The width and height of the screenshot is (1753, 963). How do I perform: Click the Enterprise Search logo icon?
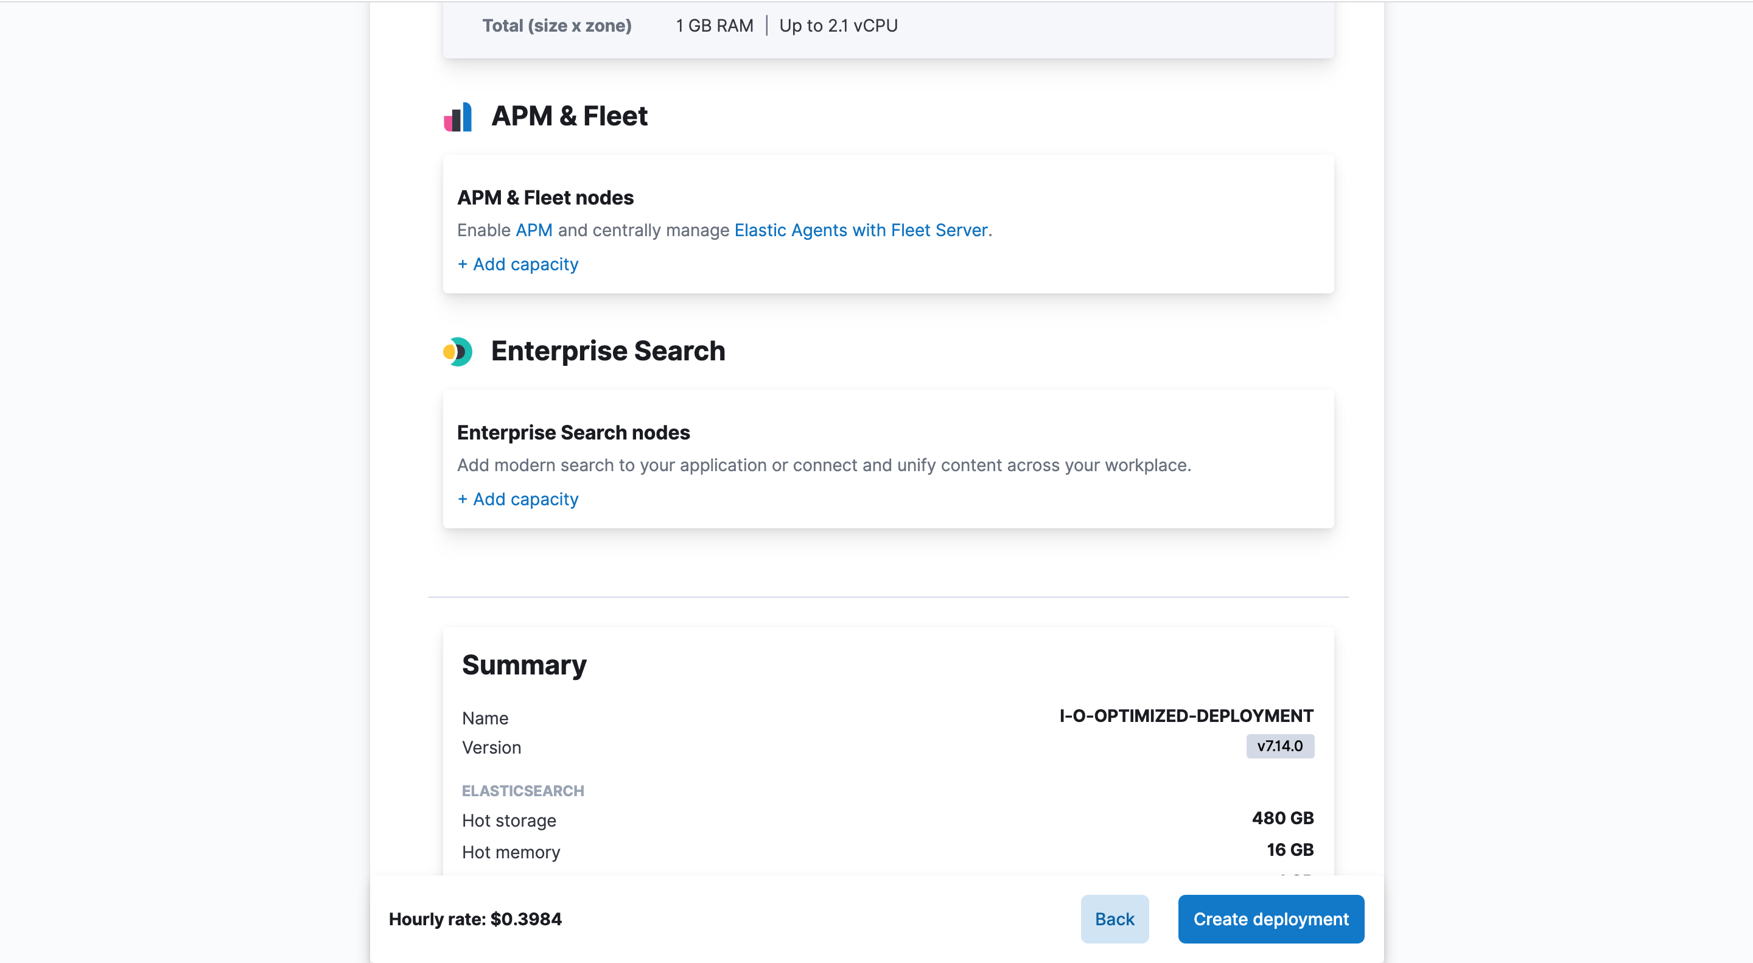(459, 352)
